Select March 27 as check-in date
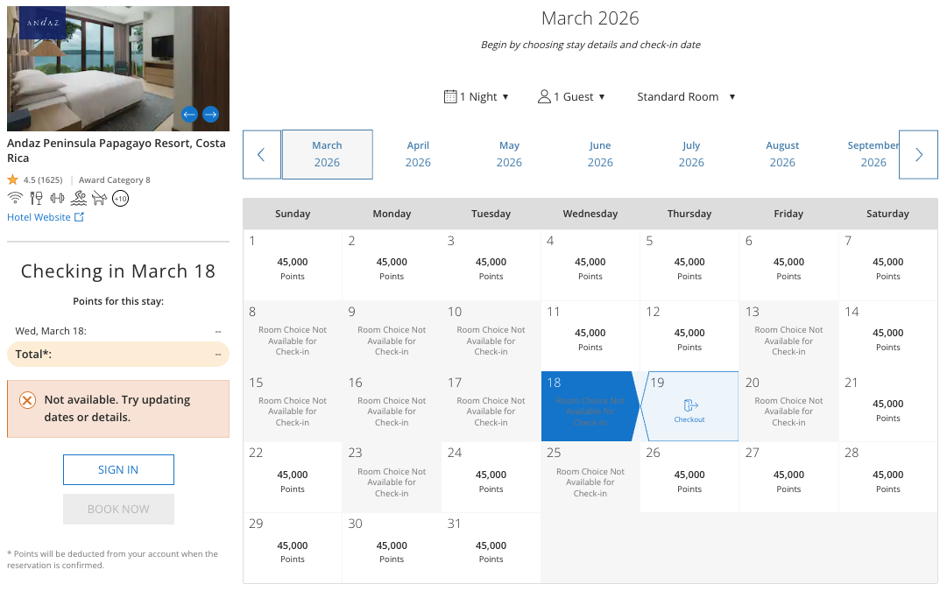The width and height of the screenshot is (947, 591). 788,477
